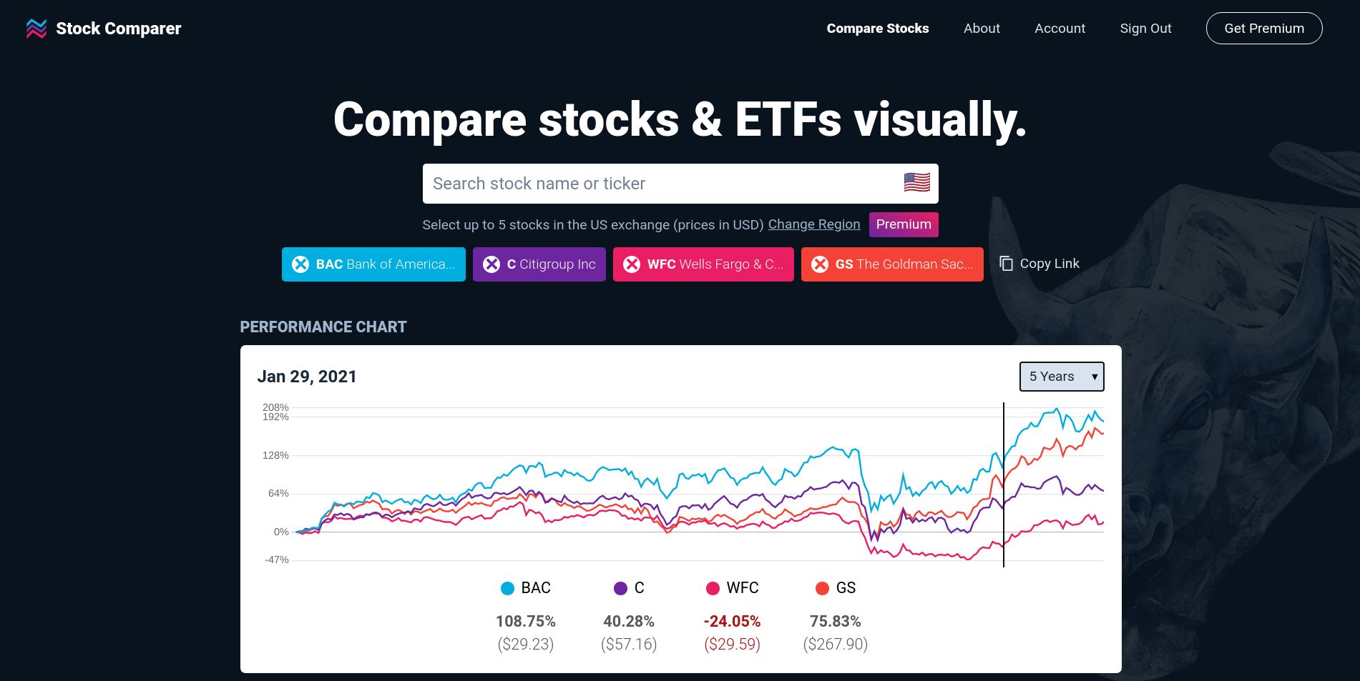Open the Account menu item
This screenshot has height=681, width=1360.
1060,28
